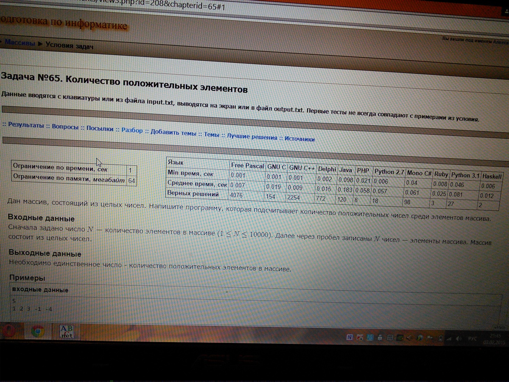Go to the Посылки link
The image size is (509, 382).
(x=100, y=128)
